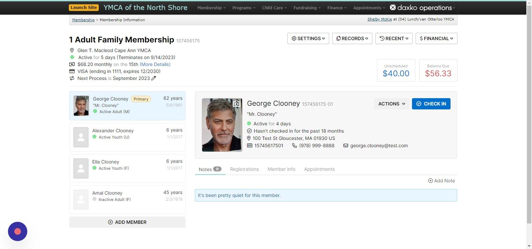Click the map pin icon beside the Gloucester address
The height and width of the screenshot is (249, 532).
click(249, 138)
